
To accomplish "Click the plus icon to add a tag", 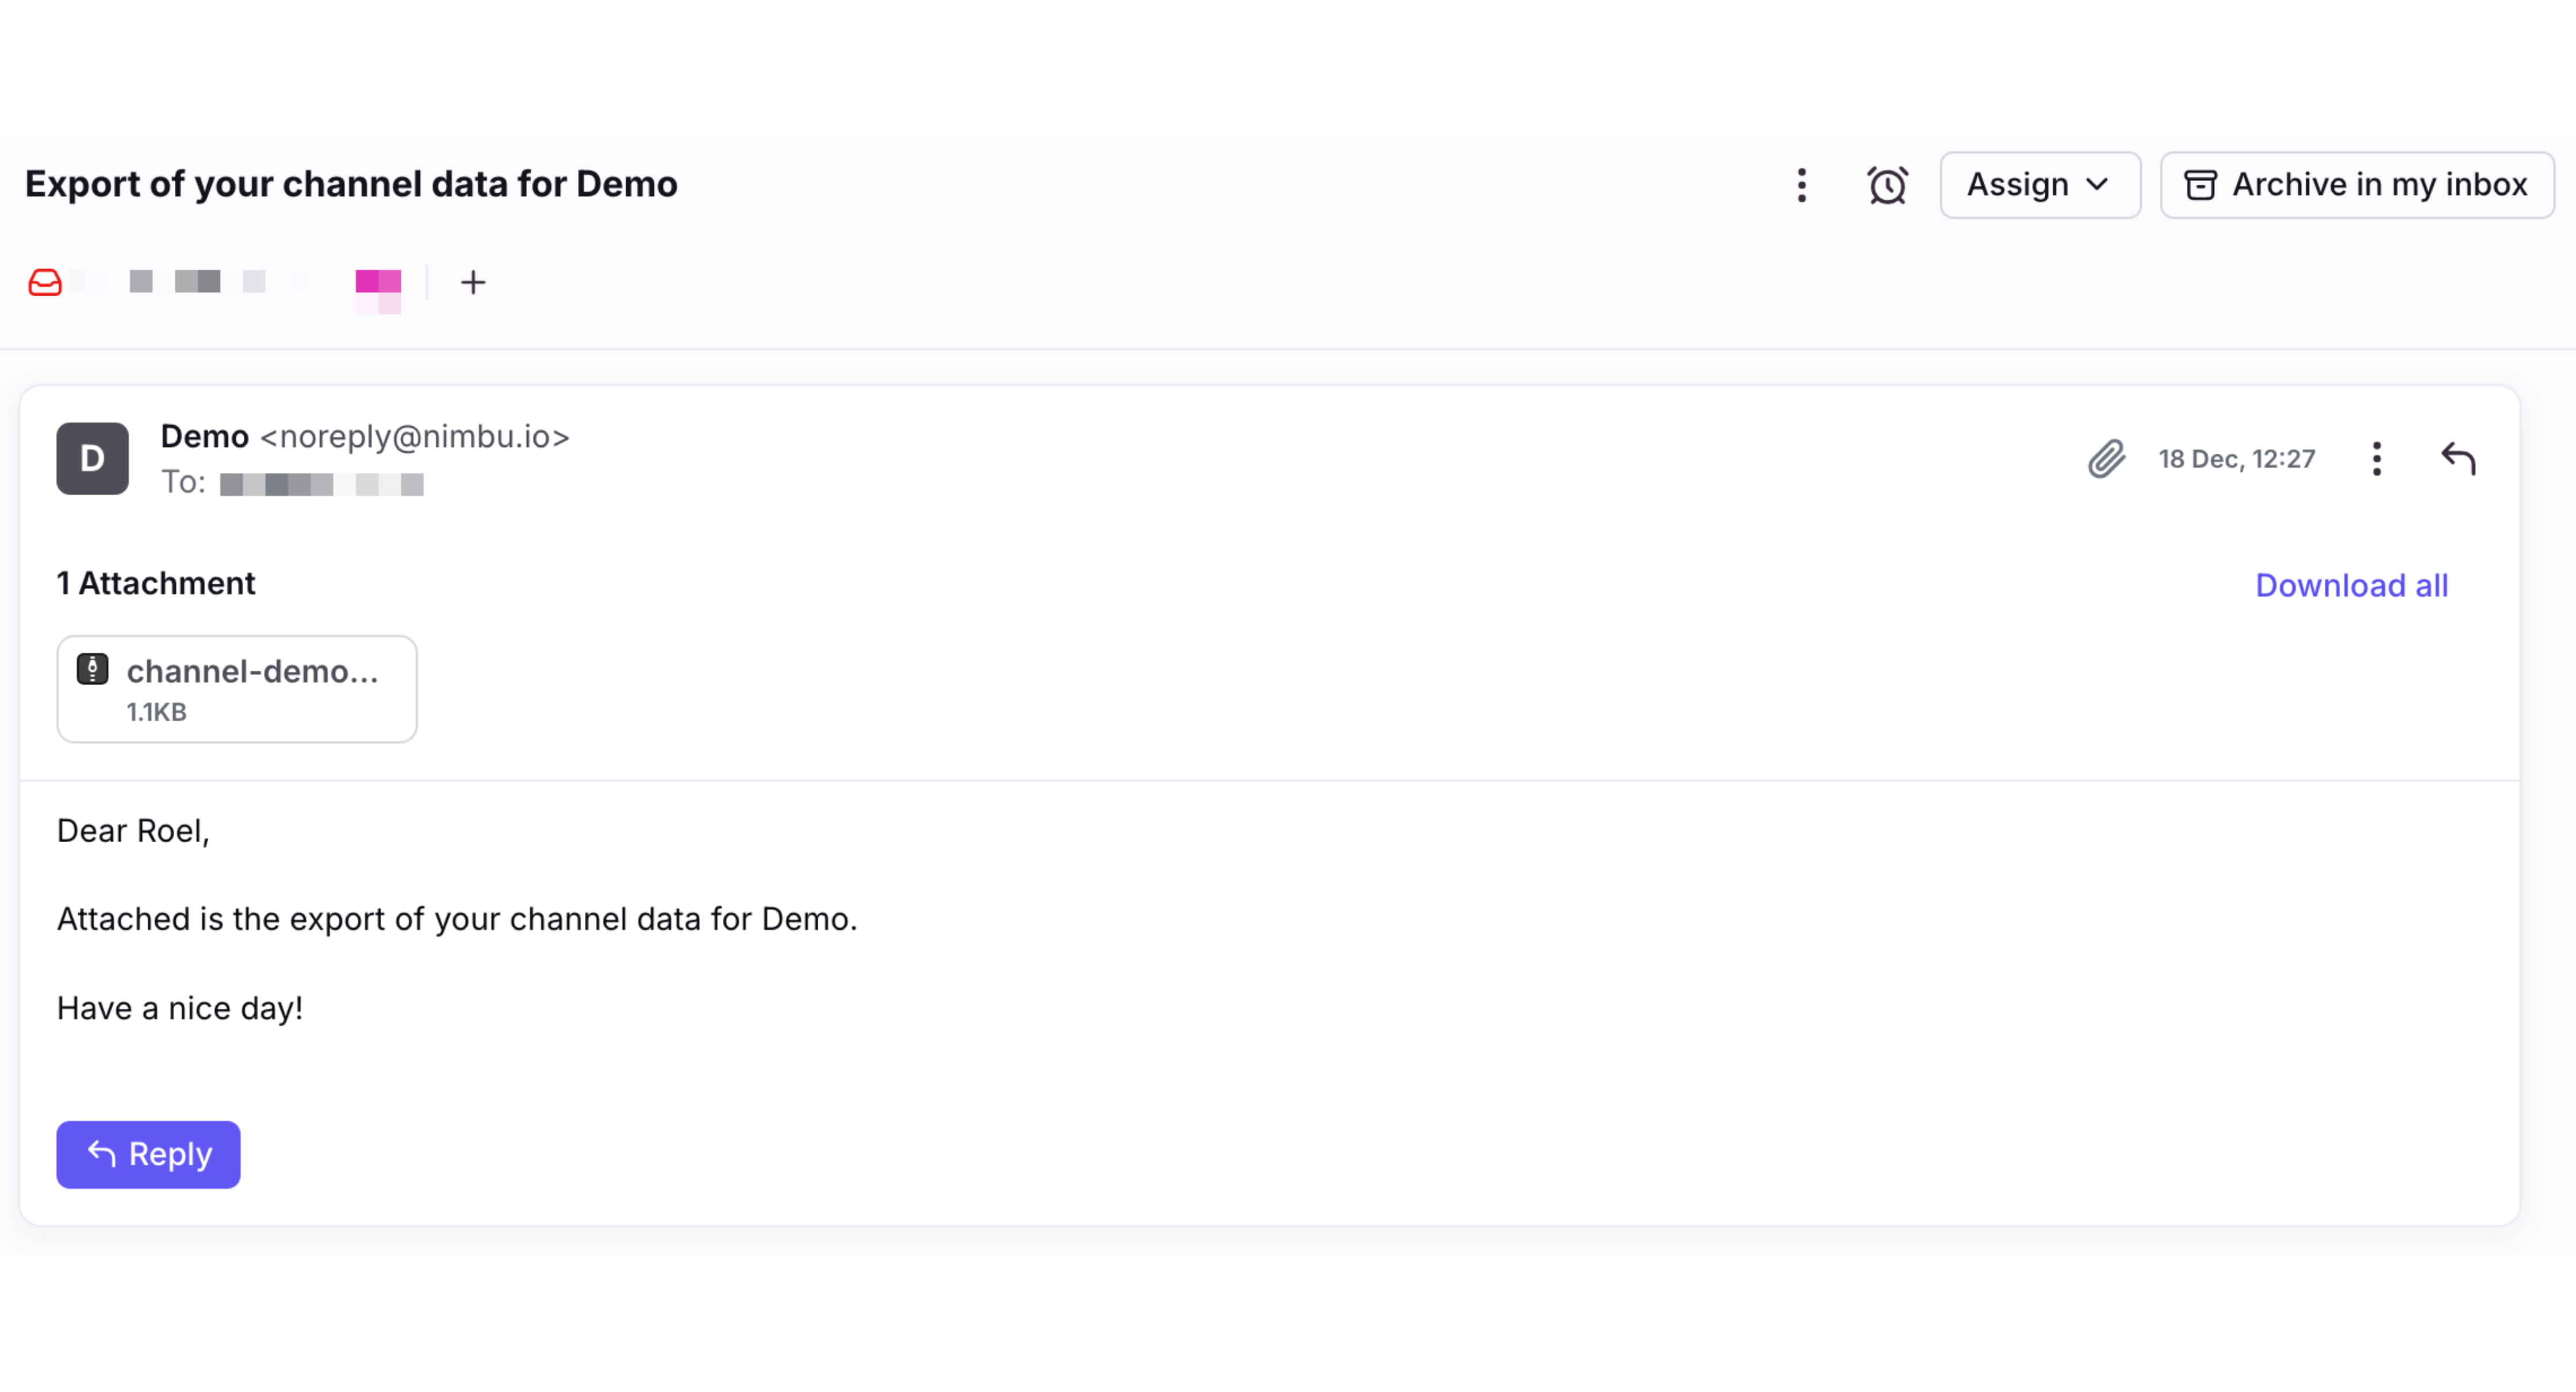I will pos(472,282).
